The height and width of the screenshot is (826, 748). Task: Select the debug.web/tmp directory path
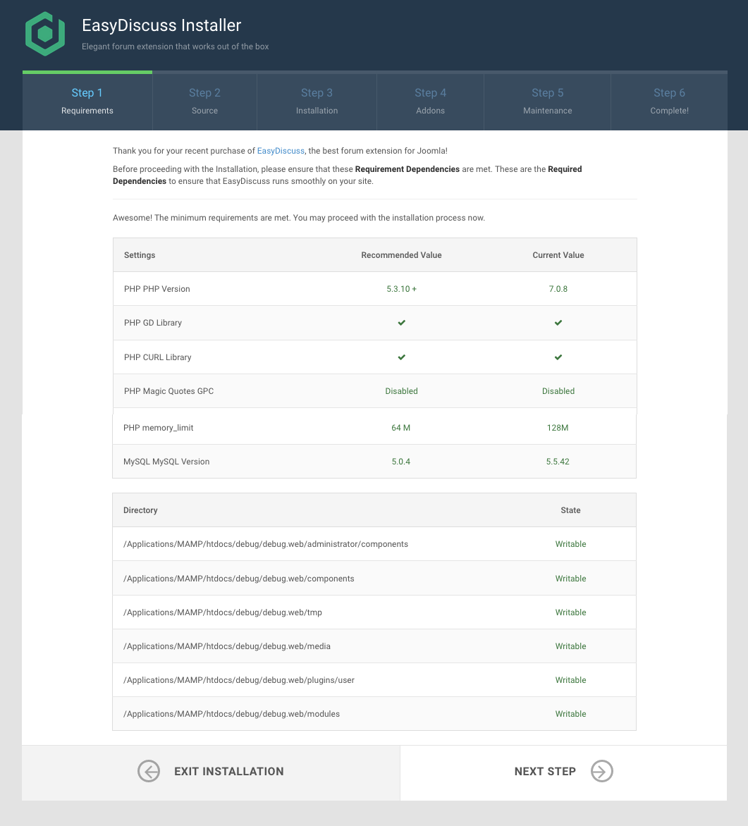point(223,612)
